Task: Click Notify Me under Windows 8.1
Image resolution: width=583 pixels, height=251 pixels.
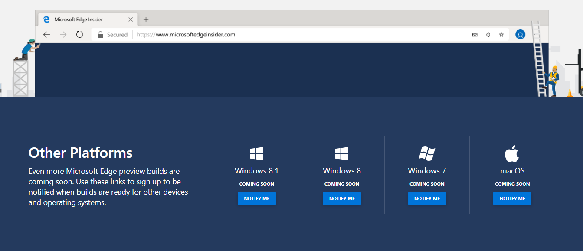Action: 257,199
